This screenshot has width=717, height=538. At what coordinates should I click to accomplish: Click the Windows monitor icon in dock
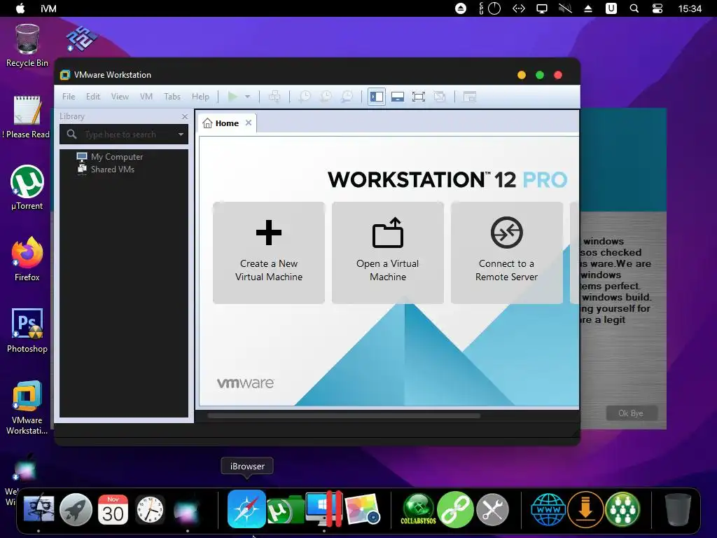[323, 509]
